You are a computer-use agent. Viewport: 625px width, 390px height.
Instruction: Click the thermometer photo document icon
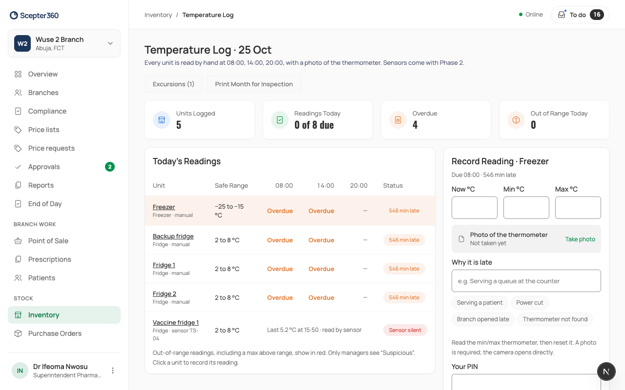[x=461, y=239]
